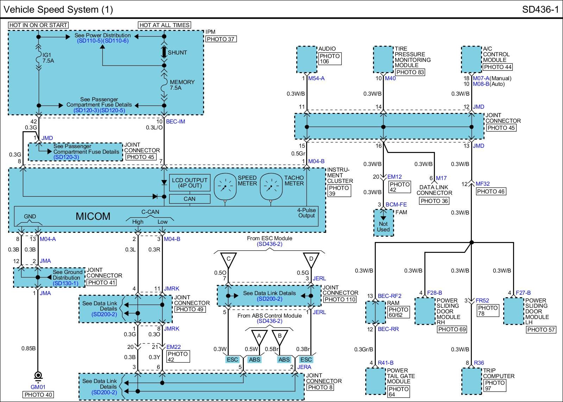Click the R36 connector label
Screen dimensions: 563x402
click(479, 363)
